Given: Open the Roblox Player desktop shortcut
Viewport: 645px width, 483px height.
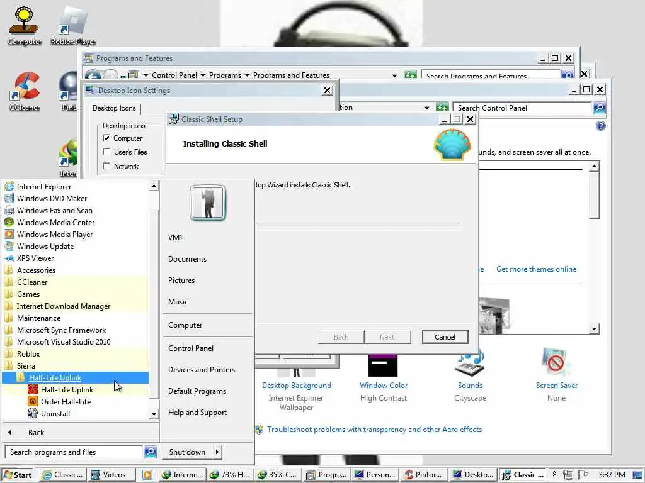Looking at the screenshot, I should (73, 25).
